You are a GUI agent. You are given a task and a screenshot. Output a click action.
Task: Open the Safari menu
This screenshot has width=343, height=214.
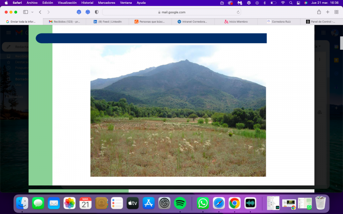(17, 3)
